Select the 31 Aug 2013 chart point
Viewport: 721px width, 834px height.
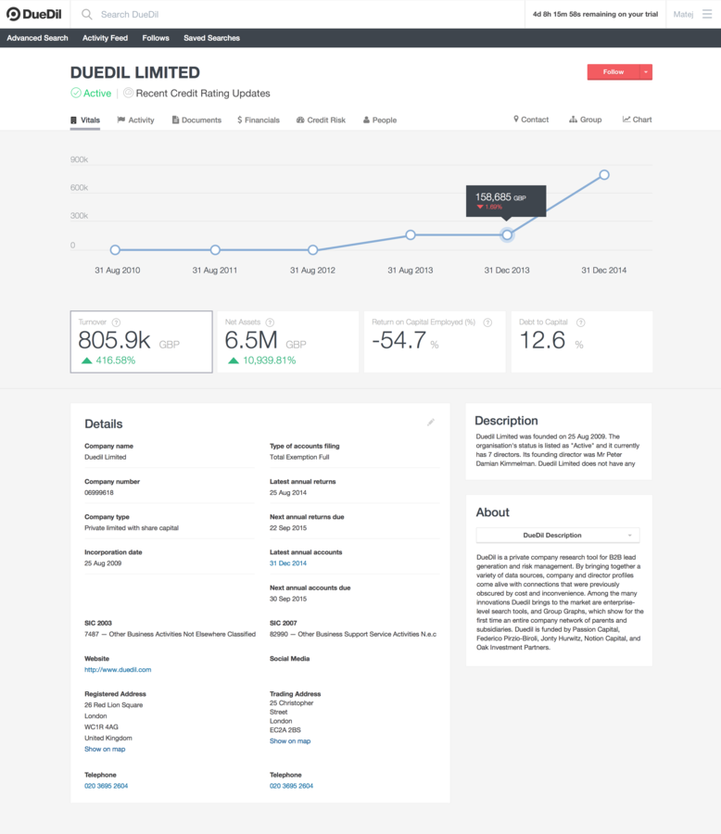tap(411, 234)
